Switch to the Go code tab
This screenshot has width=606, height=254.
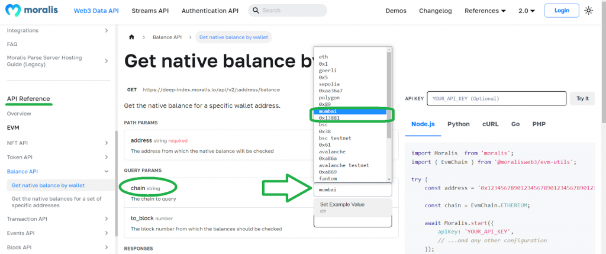click(515, 124)
